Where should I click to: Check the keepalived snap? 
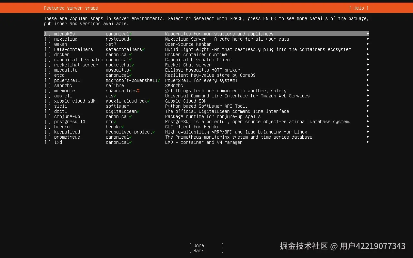point(47,132)
